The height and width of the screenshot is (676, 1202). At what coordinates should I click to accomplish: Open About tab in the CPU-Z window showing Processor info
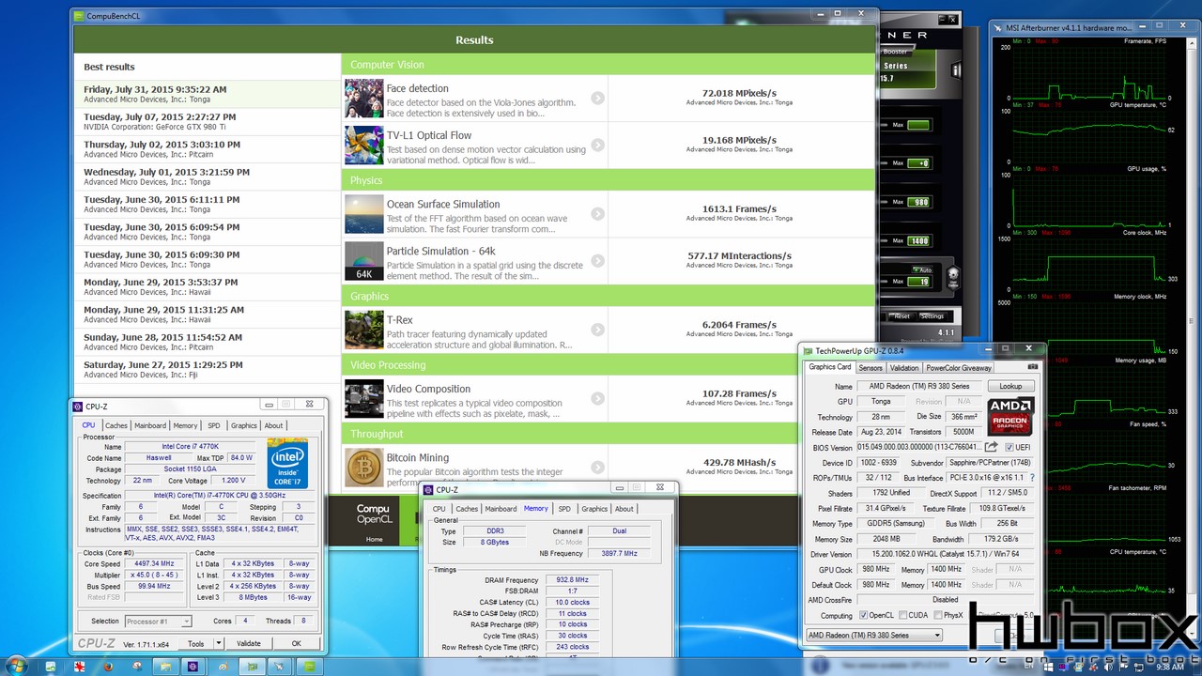273,425
